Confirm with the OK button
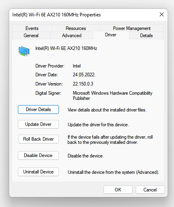Image resolution: width=174 pixels, height=207 pixels. [x=118, y=190]
